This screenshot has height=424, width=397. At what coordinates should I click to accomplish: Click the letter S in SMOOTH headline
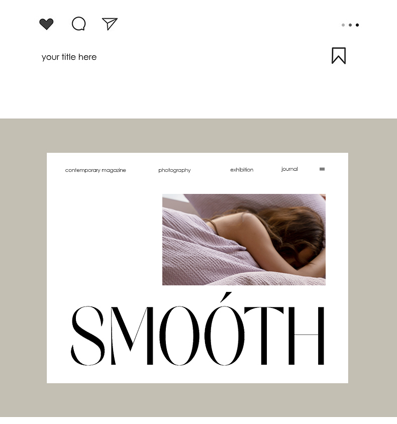click(x=87, y=336)
